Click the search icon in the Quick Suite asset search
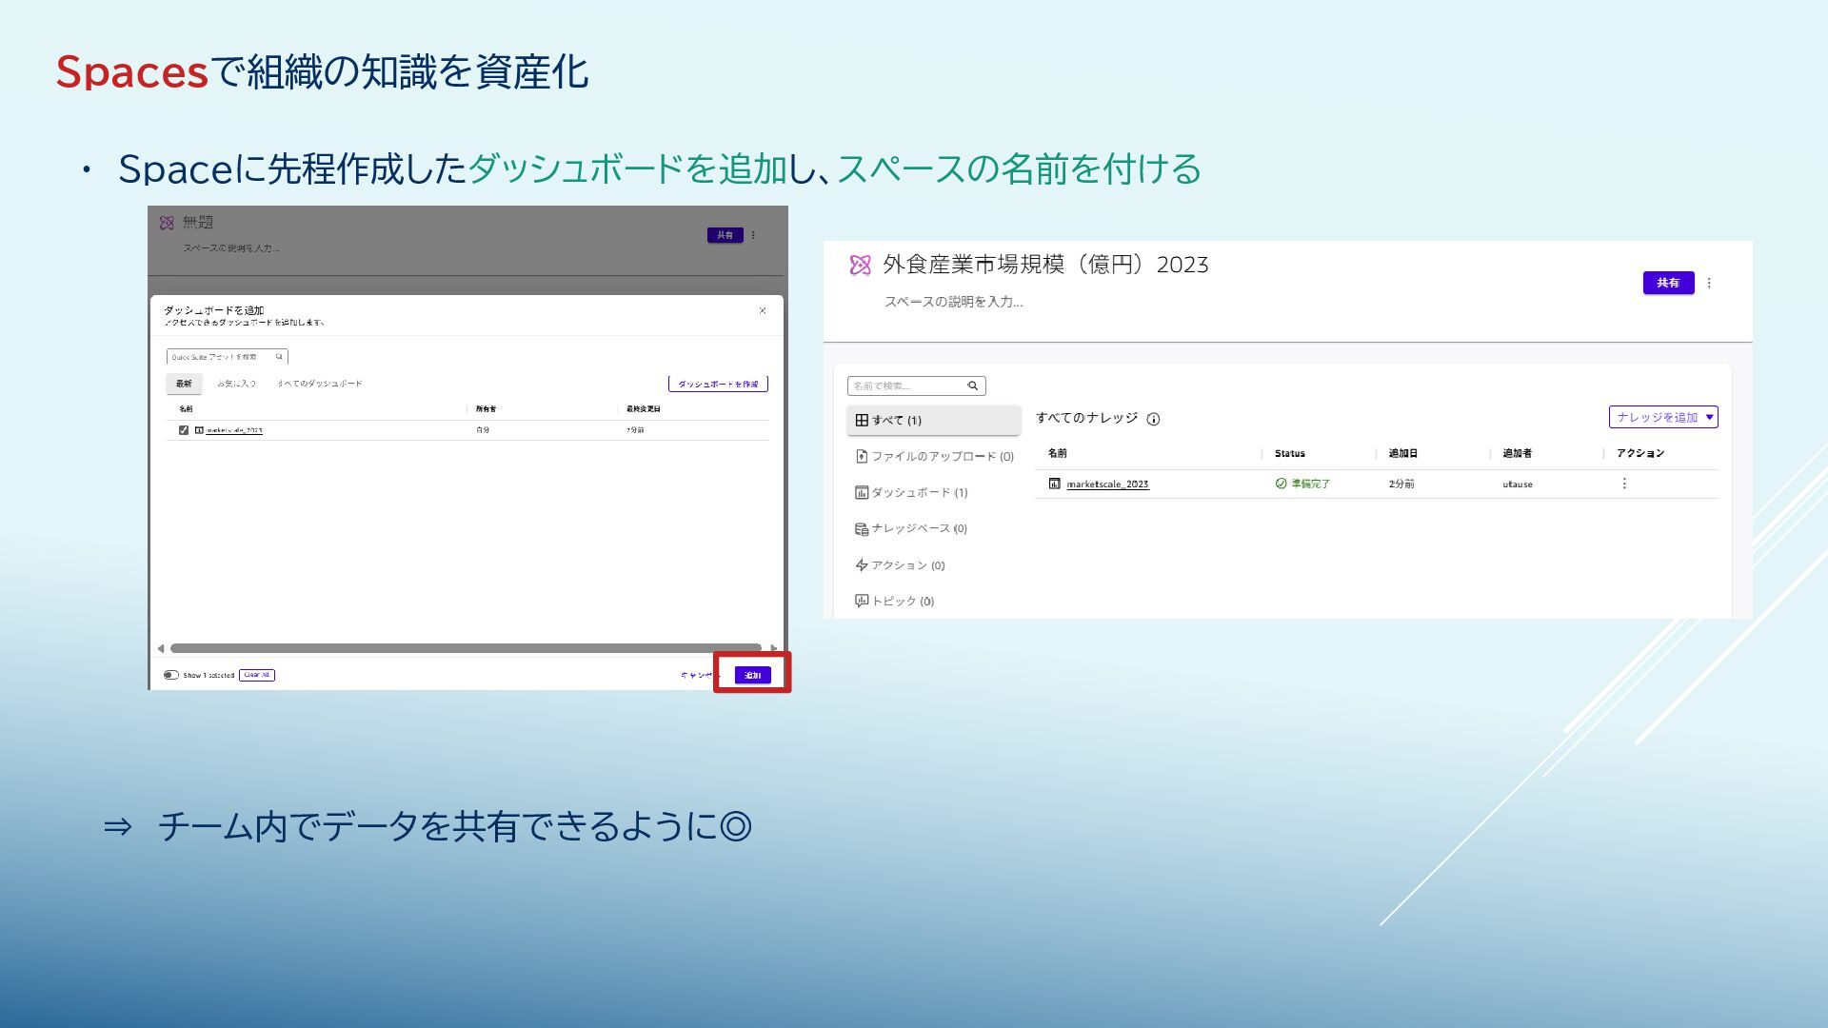Screen dimensions: 1828x1028 [279, 357]
